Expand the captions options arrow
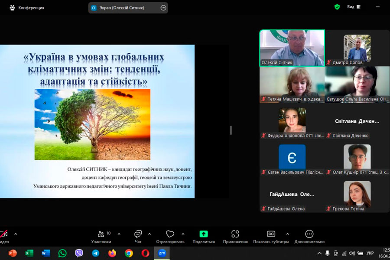This screenshot has width=390, height=260. pyautogui.click(x=287, y=234)
